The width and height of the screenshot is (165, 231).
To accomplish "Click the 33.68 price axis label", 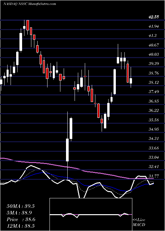I will click(x=154, y=148).
